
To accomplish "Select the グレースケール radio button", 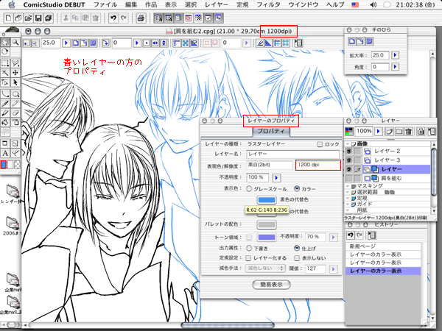I will (x=248, y=188).
